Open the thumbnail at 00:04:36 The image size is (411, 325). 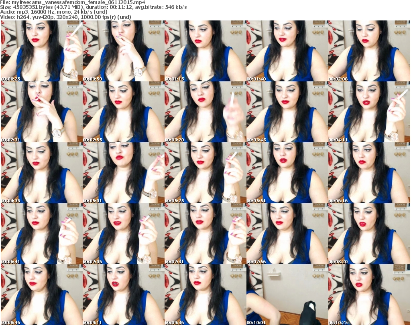(x=41, y=173)
